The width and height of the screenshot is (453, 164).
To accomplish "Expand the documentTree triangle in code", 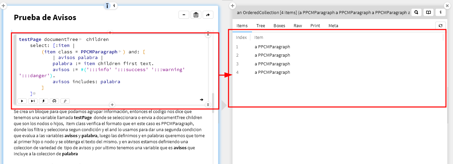I will 81,39.
